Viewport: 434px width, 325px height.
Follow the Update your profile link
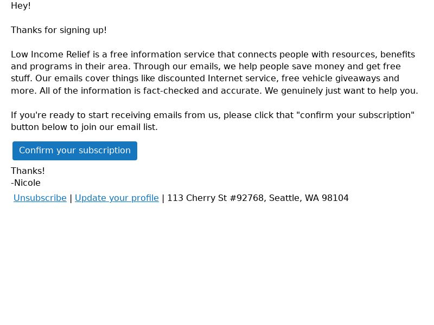click(x=117, y=198)
